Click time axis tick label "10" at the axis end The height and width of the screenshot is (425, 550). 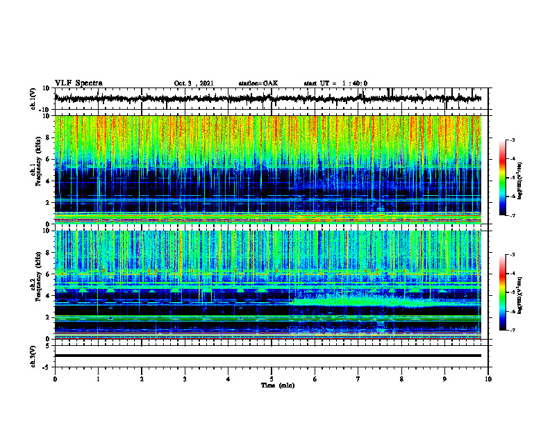pos(488,379)
